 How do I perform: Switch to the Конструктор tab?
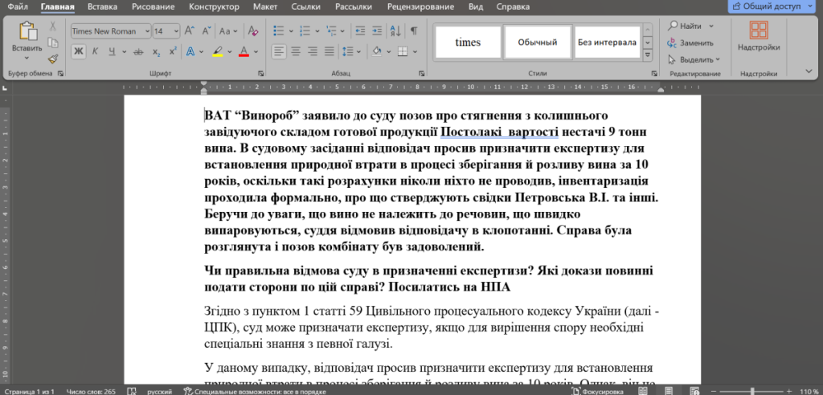tap(214, 6)
